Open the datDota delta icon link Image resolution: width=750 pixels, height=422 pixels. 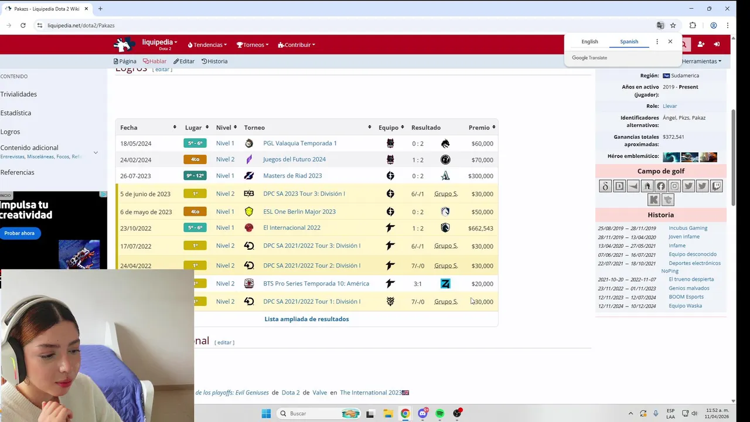point(605,186)
